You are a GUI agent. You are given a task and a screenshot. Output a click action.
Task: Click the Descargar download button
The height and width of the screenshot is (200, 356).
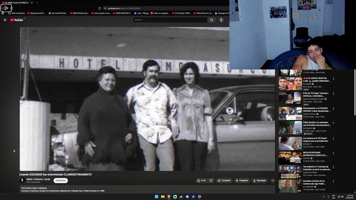point(259,181)
